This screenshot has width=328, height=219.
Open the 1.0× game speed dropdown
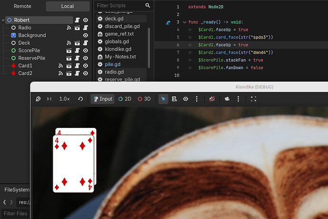pos(65,99)
